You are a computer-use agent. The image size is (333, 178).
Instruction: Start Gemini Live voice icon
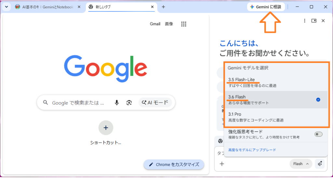[320, 164]
